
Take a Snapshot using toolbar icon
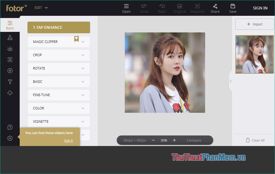point(197,8)
